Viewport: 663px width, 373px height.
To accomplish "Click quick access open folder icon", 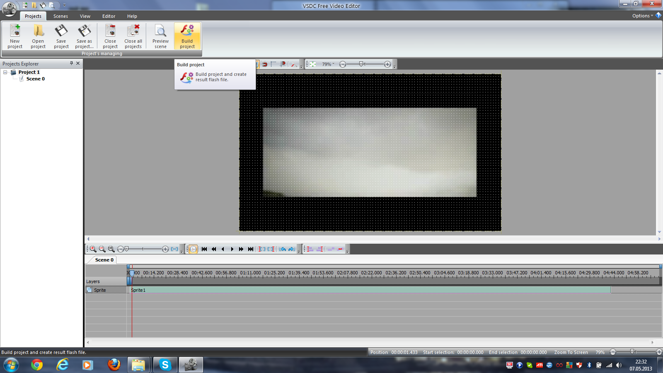I will click(34, 5).
